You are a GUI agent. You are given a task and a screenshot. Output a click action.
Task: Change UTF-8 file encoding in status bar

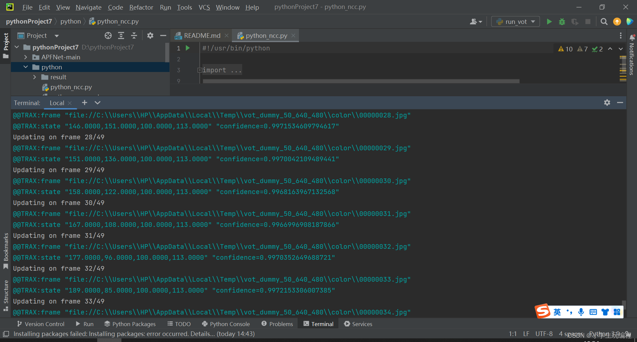tap(544, 334)
